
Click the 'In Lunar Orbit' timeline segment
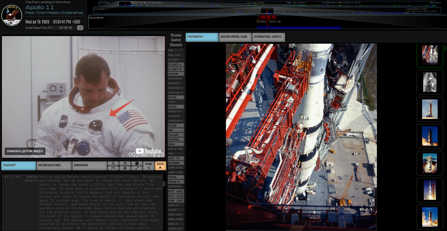tap(257, 3)
